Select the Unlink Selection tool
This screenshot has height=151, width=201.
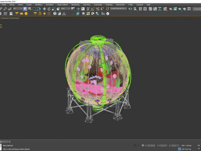click(x=5, y=9)
